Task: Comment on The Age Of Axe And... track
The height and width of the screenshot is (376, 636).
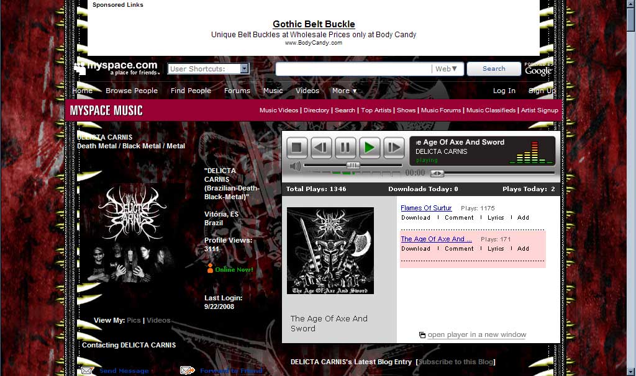Action: [459, 249]
